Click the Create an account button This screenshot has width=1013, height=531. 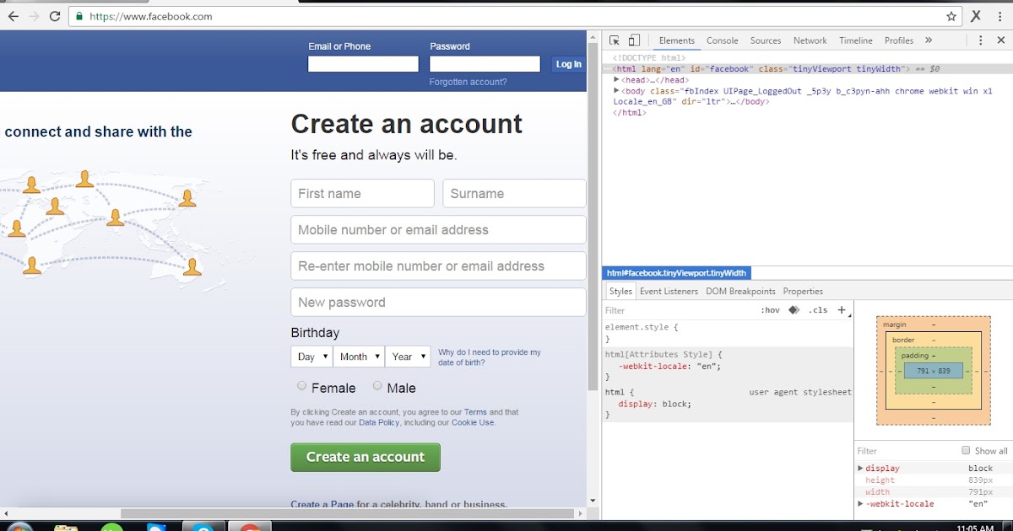pos(365,457)
